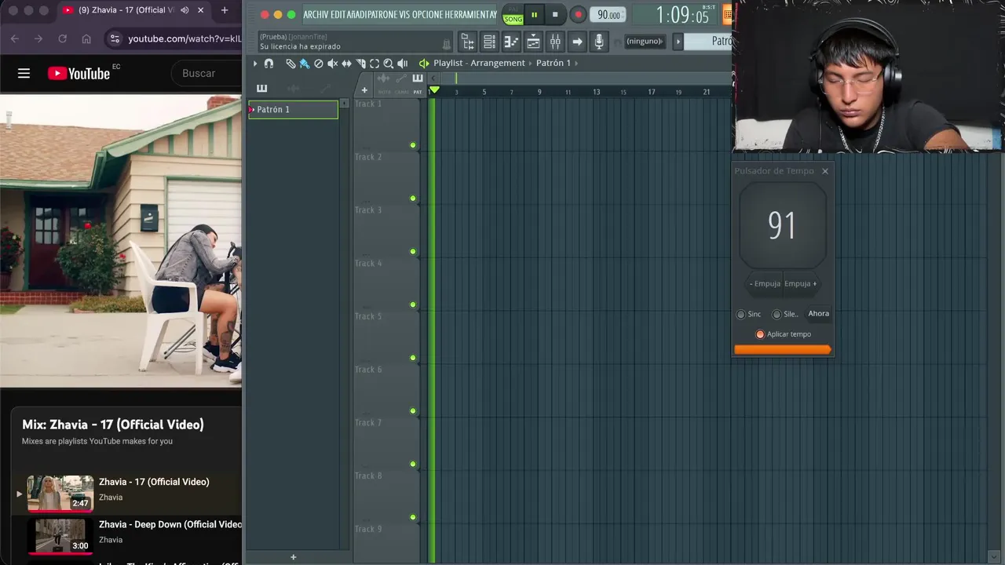
Task: Click the Ahora button
Action: click(x=818, y=313)
